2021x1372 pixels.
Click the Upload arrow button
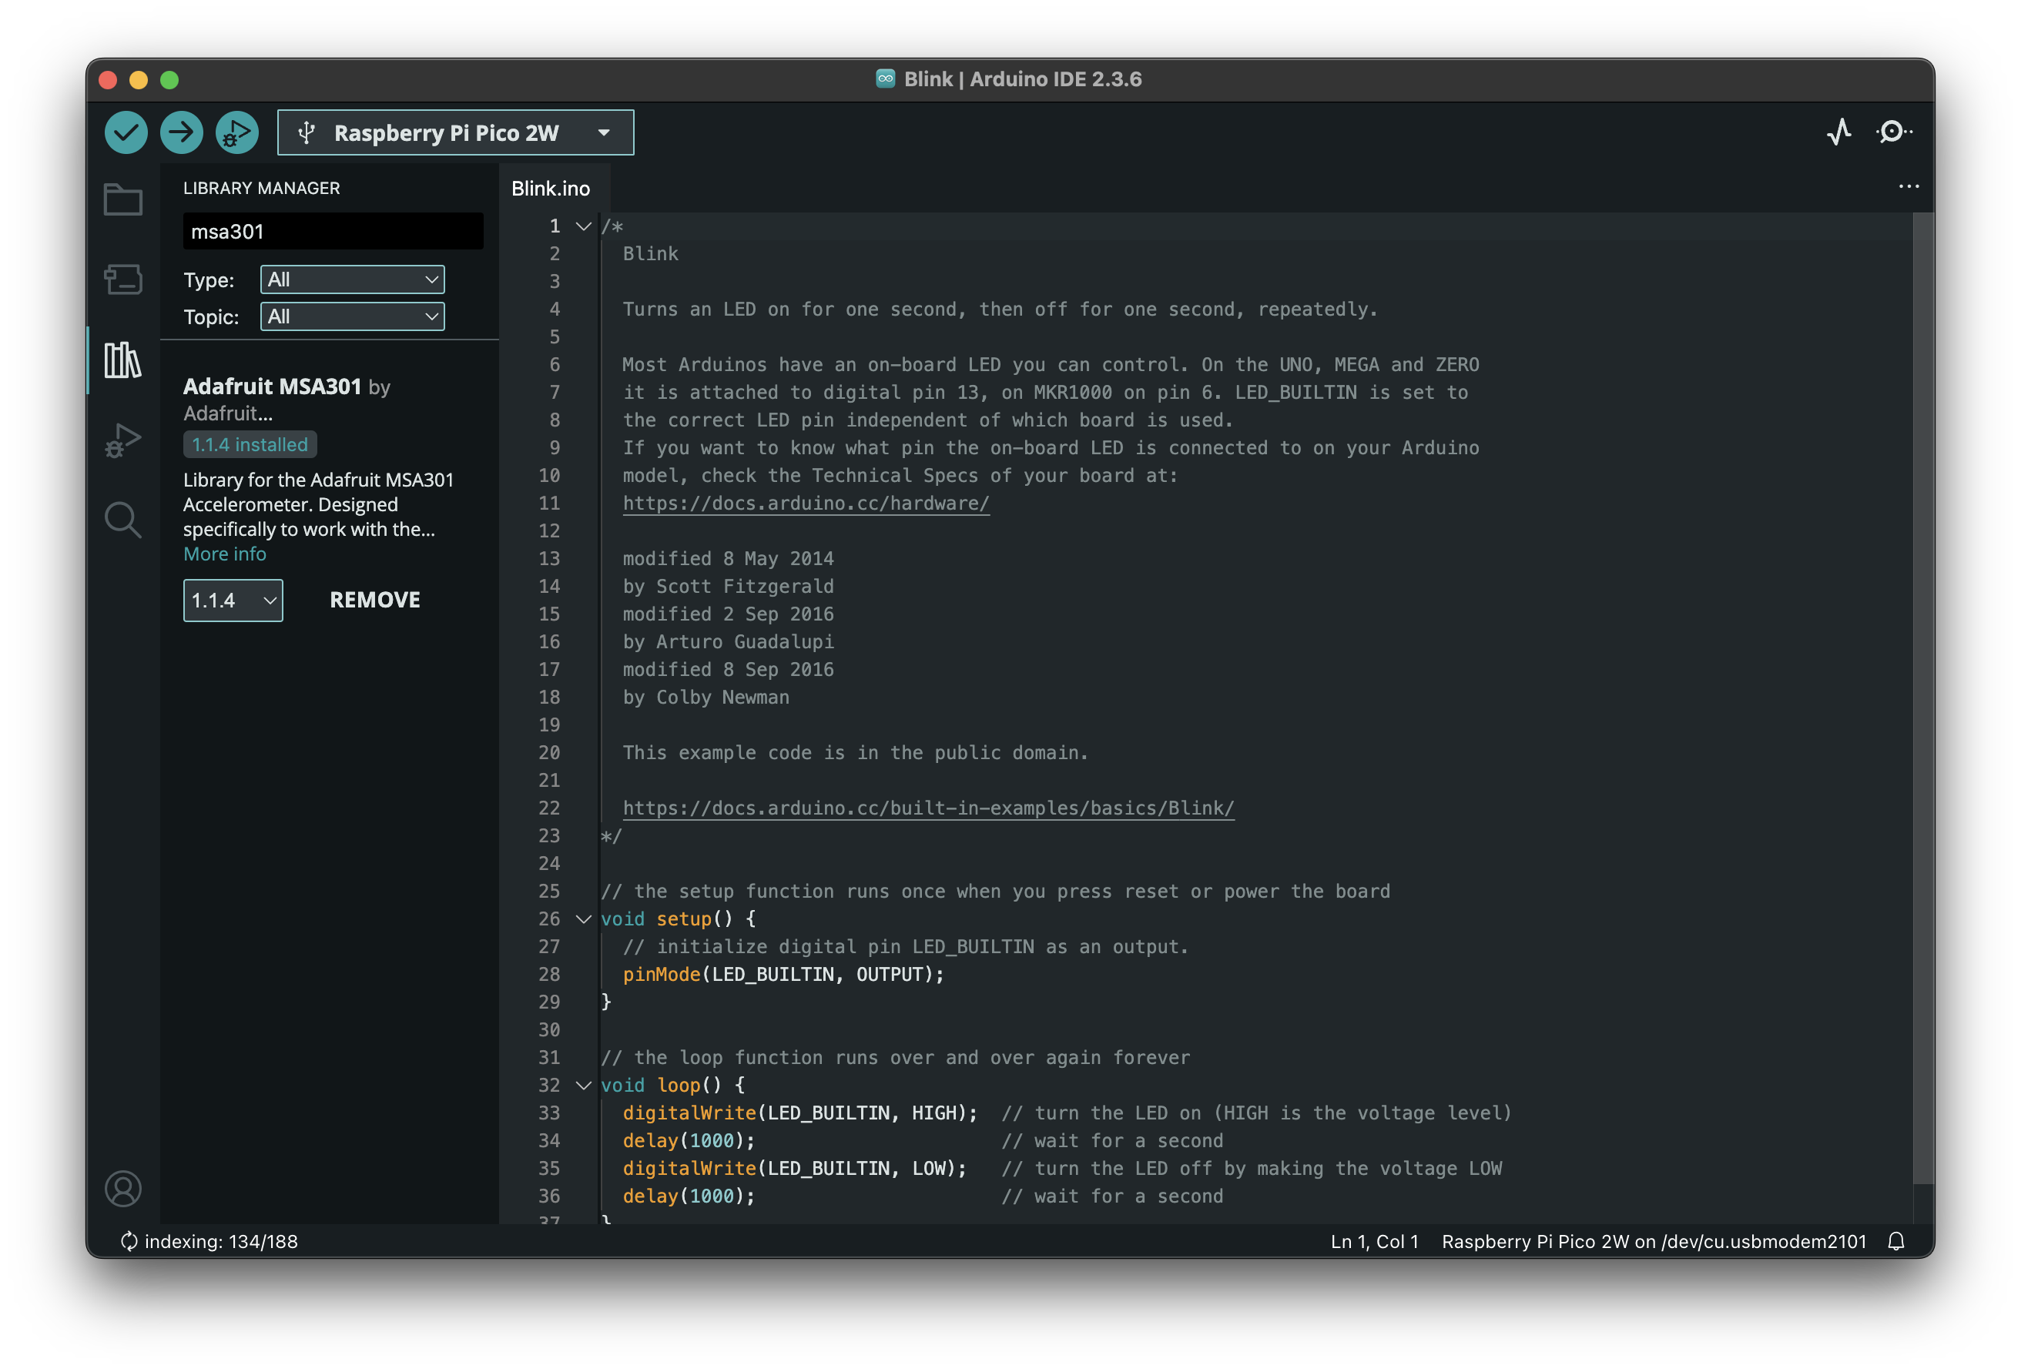click(181, 132)
